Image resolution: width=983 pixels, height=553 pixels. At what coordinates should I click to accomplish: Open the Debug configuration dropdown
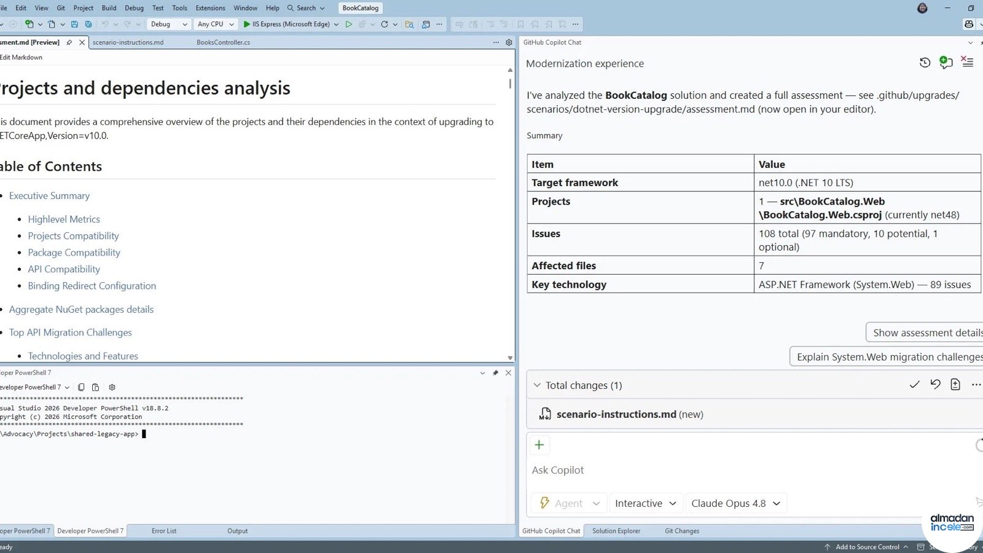tap(169, 24)
